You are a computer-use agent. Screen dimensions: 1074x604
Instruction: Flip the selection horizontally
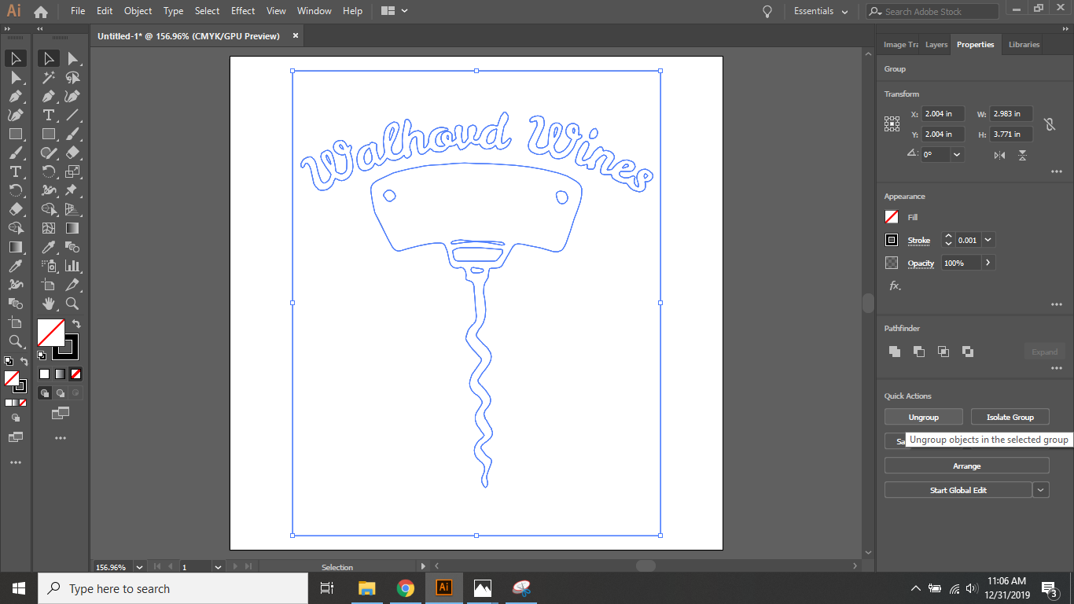coord(999,155)
